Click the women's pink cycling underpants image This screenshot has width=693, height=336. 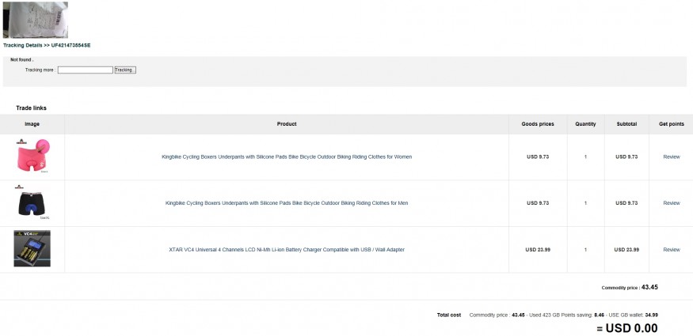[x=32, y=157]
